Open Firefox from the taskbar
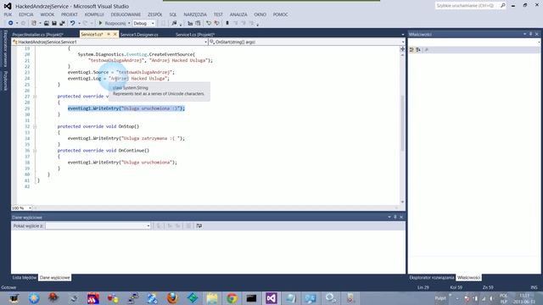Viewport: 543px width, 305px height. click(x=172, y=298)
